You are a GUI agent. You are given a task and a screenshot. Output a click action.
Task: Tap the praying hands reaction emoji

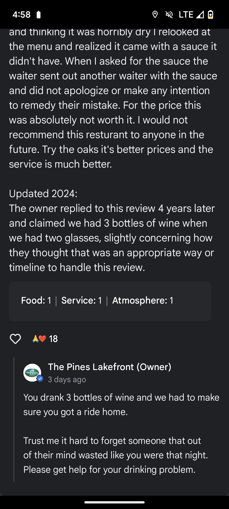(x=35, y=339)
